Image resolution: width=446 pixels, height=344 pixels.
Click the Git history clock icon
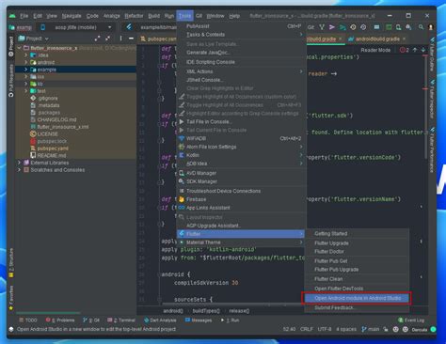353,27
